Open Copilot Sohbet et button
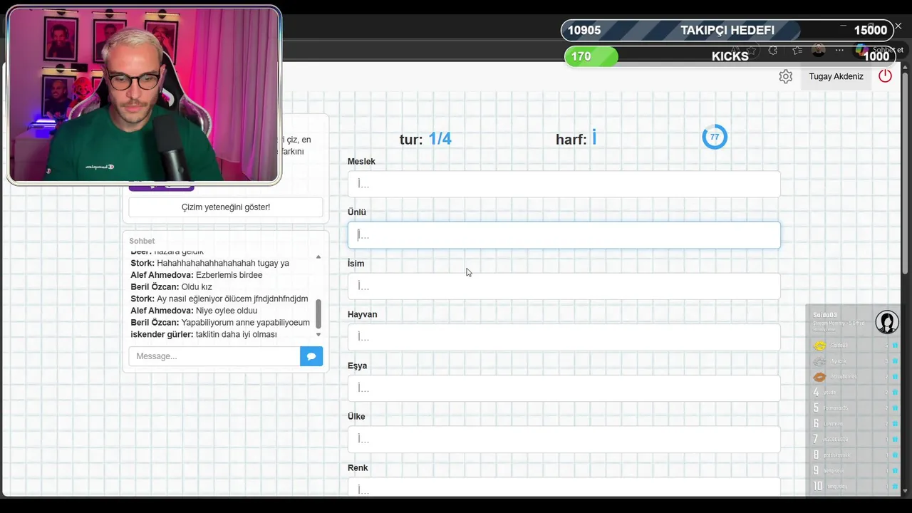Image resolution: width=912 pixels, height=513 pixels. click(x=879, y=50)
